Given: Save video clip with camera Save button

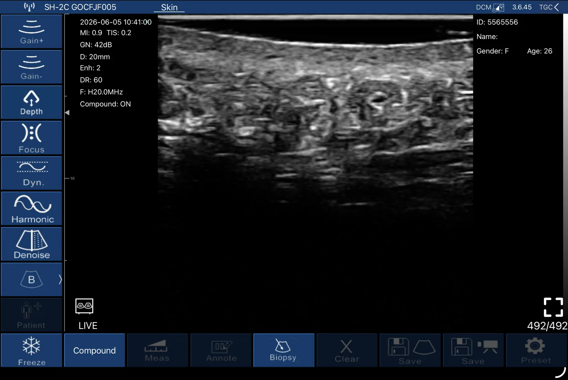Looking at the screenshot, I should tap(473, 350).
